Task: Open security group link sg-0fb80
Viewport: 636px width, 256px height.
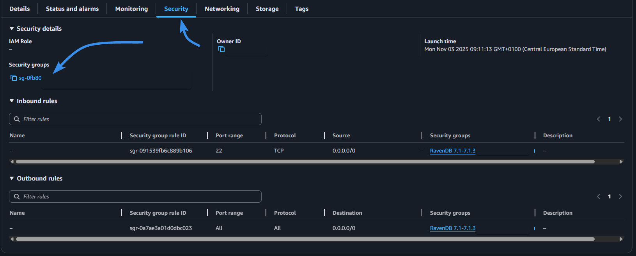Action: pyautogui.click(x=30, y=78)
